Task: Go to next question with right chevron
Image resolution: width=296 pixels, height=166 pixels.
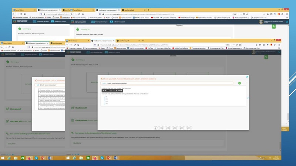Action: (248, 98)
